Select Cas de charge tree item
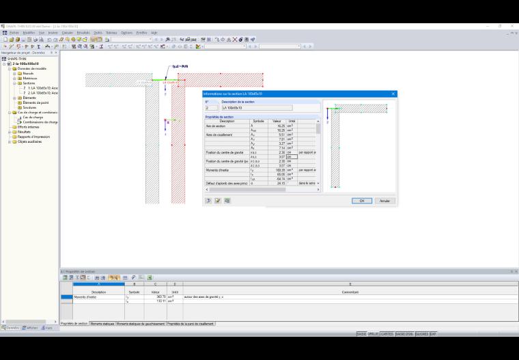 [33, 117]
